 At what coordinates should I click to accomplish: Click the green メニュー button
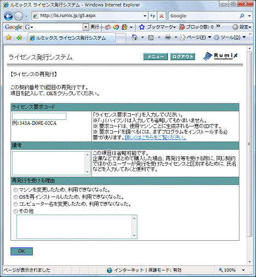coord(155,56)
